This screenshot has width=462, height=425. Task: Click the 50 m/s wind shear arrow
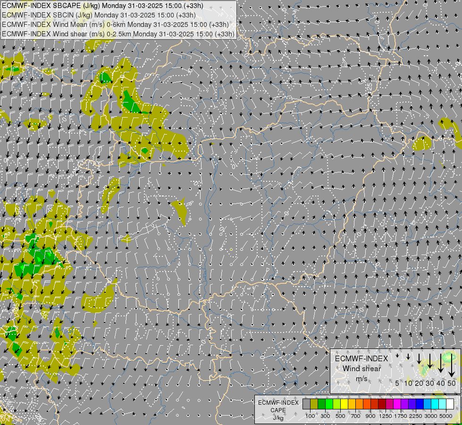(452, 365)
